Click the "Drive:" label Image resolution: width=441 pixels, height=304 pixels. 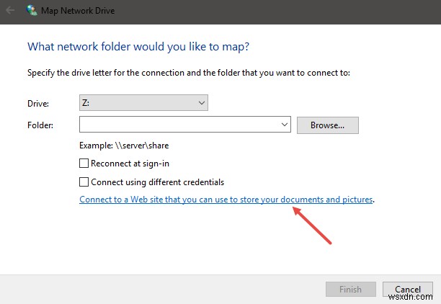pyautogui.click(x=39, y=104)
